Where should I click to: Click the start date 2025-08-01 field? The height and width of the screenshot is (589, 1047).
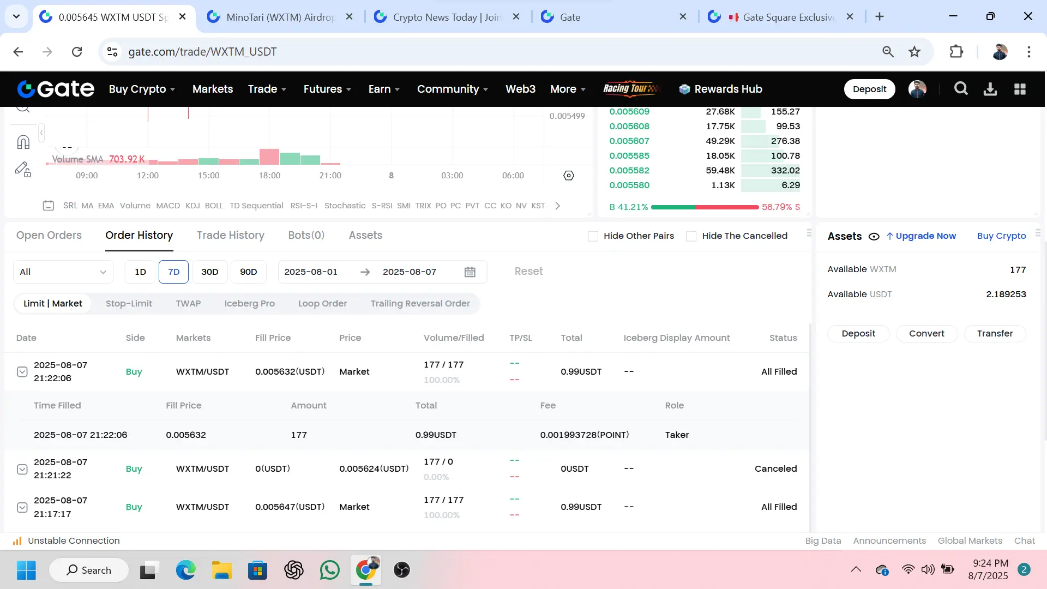(311, 272)
